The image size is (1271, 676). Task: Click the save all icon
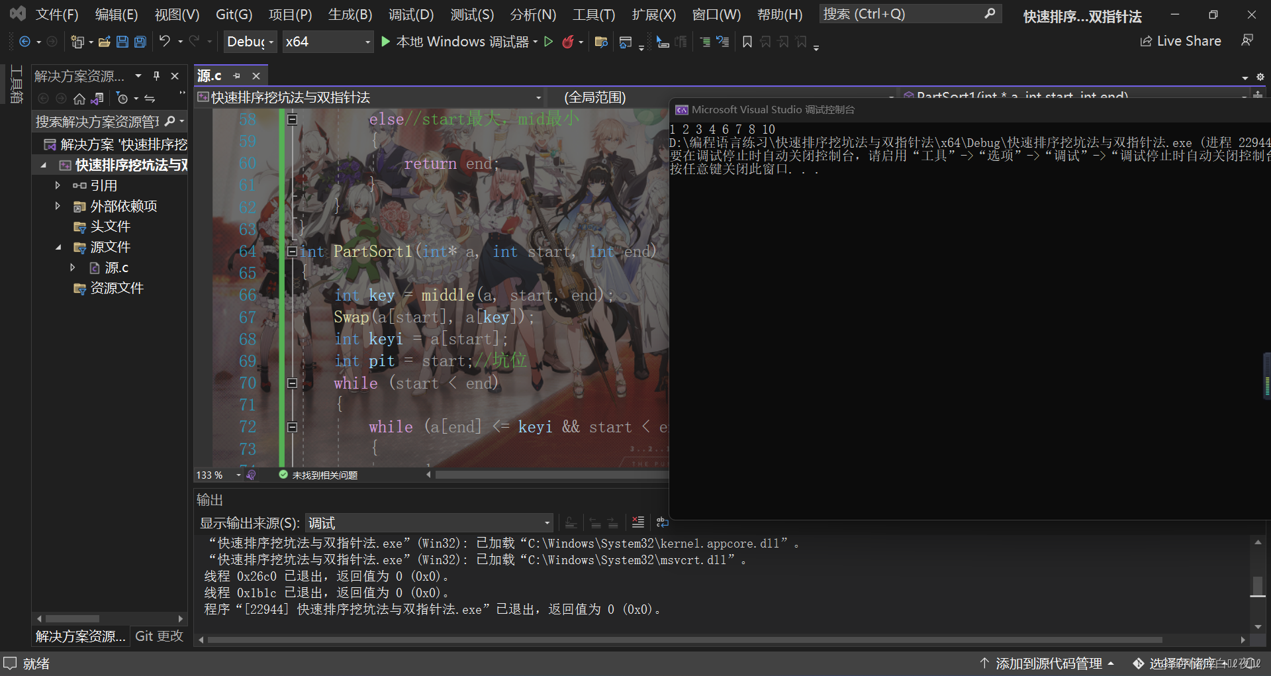[x=140, y=42]
